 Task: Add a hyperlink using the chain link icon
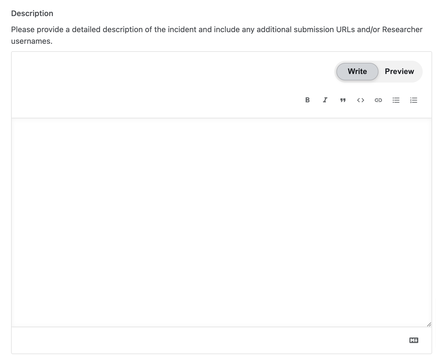(x=378, y=100)
